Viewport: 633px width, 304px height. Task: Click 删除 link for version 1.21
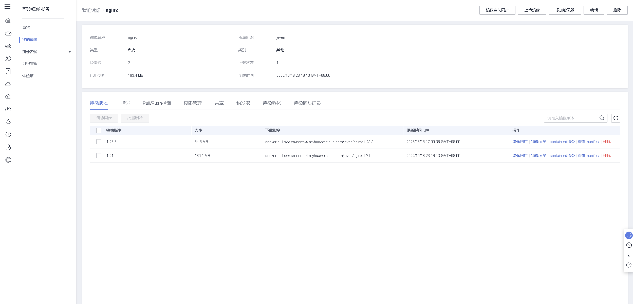[x=607, y=156]
